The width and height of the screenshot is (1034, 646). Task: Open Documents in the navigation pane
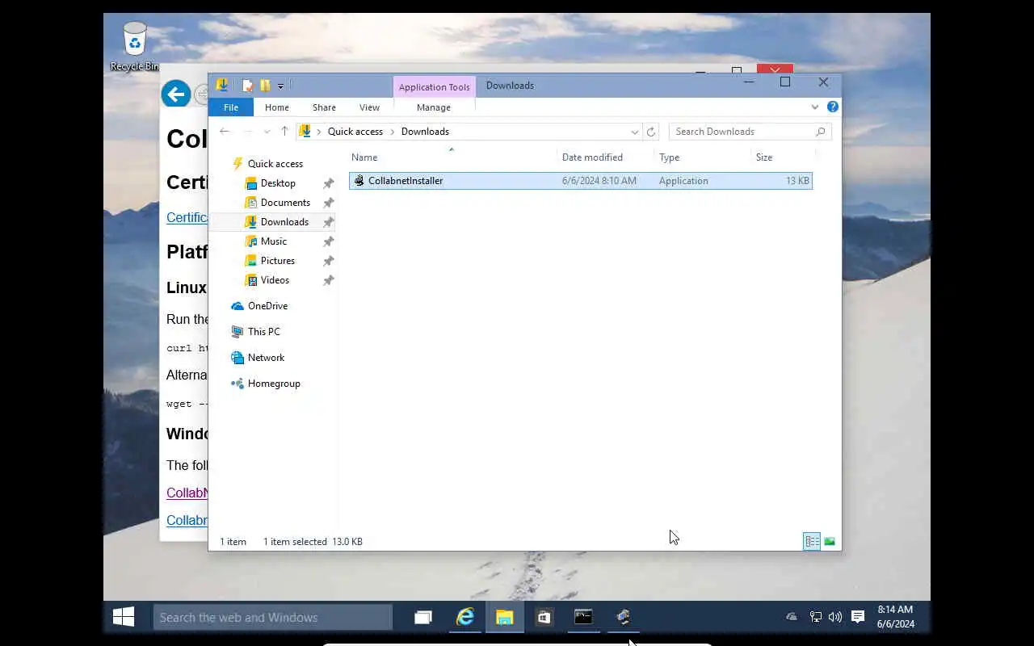pyautogui.click(x=285, y=203)
